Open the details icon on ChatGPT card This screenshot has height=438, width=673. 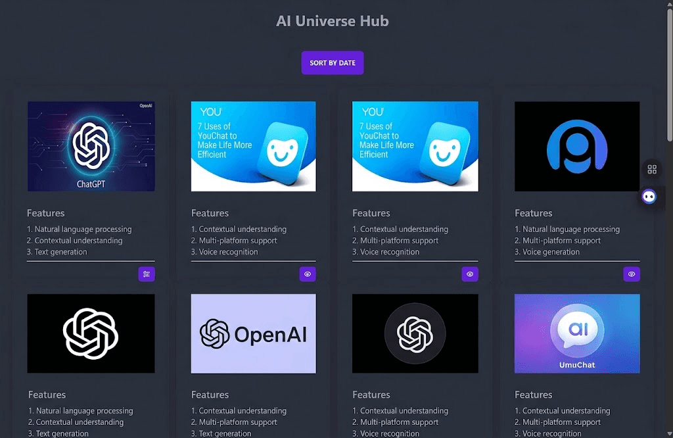147,274
